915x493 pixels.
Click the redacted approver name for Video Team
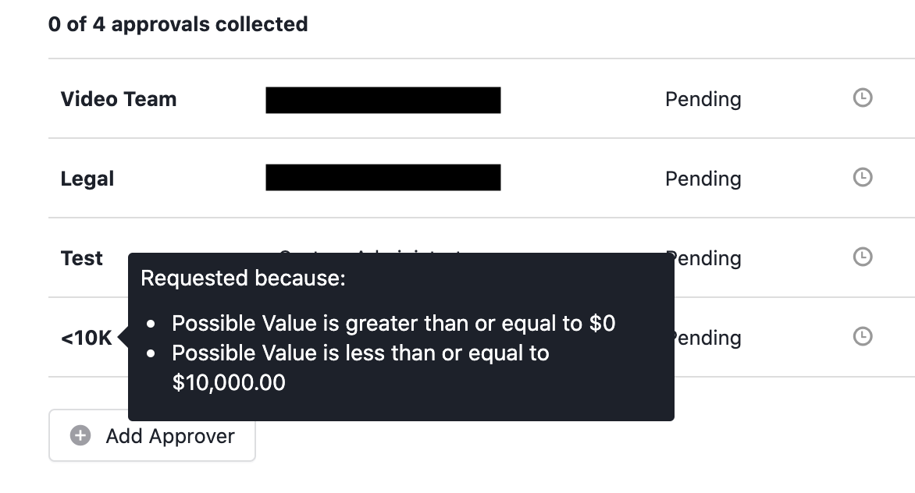383,100
